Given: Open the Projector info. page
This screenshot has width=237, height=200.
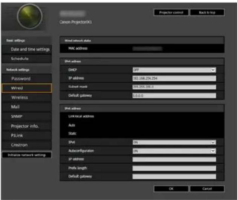Looking at the screenshot, I should (27, 126).
